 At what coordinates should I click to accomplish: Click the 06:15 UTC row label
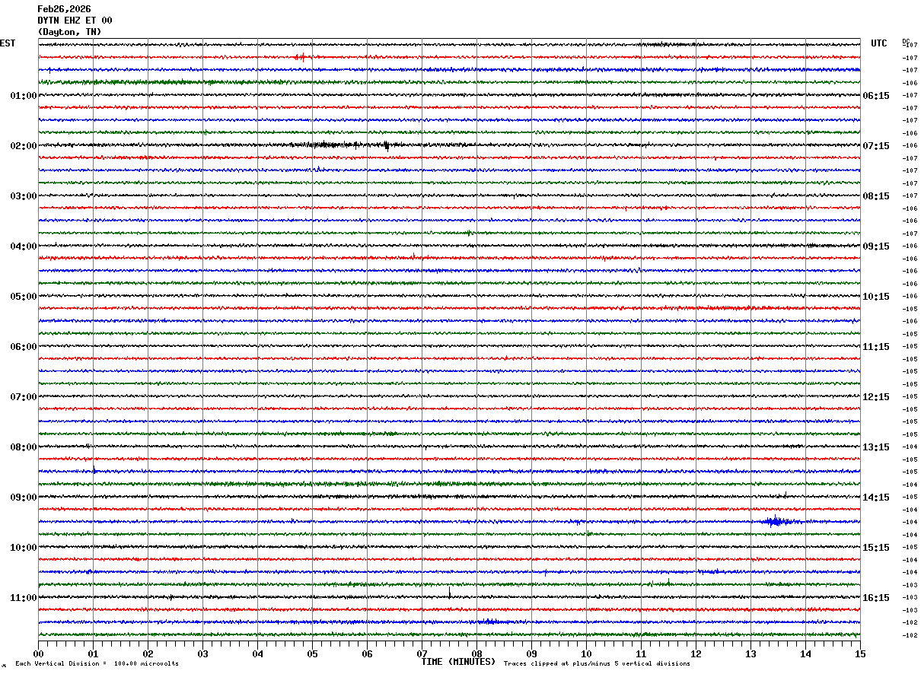[x=876, y=96]
